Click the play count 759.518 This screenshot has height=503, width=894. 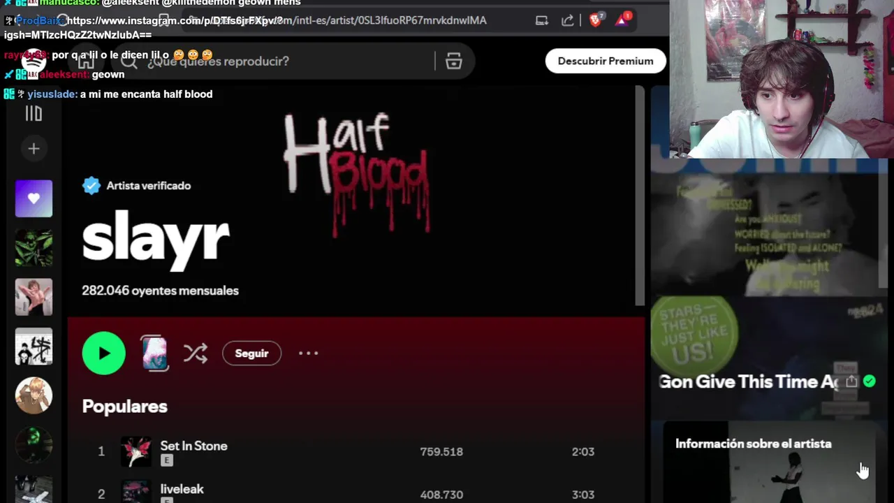(441, 452)
